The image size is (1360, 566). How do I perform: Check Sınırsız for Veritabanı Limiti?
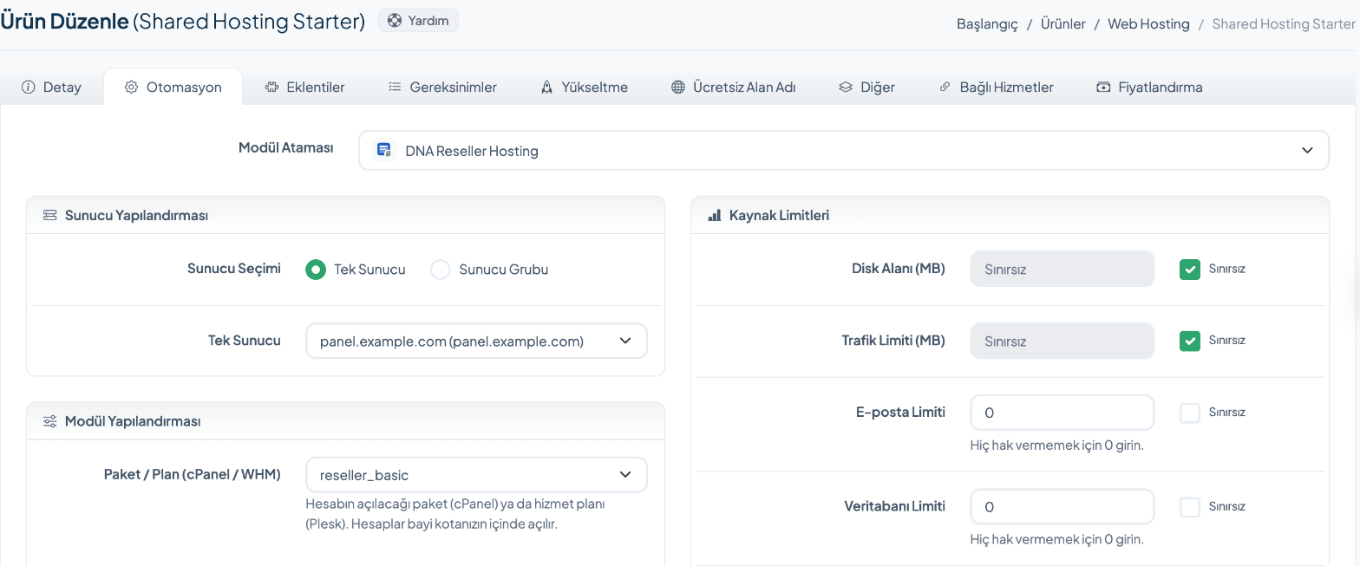pyautogui.click(x=1190, y=506)
